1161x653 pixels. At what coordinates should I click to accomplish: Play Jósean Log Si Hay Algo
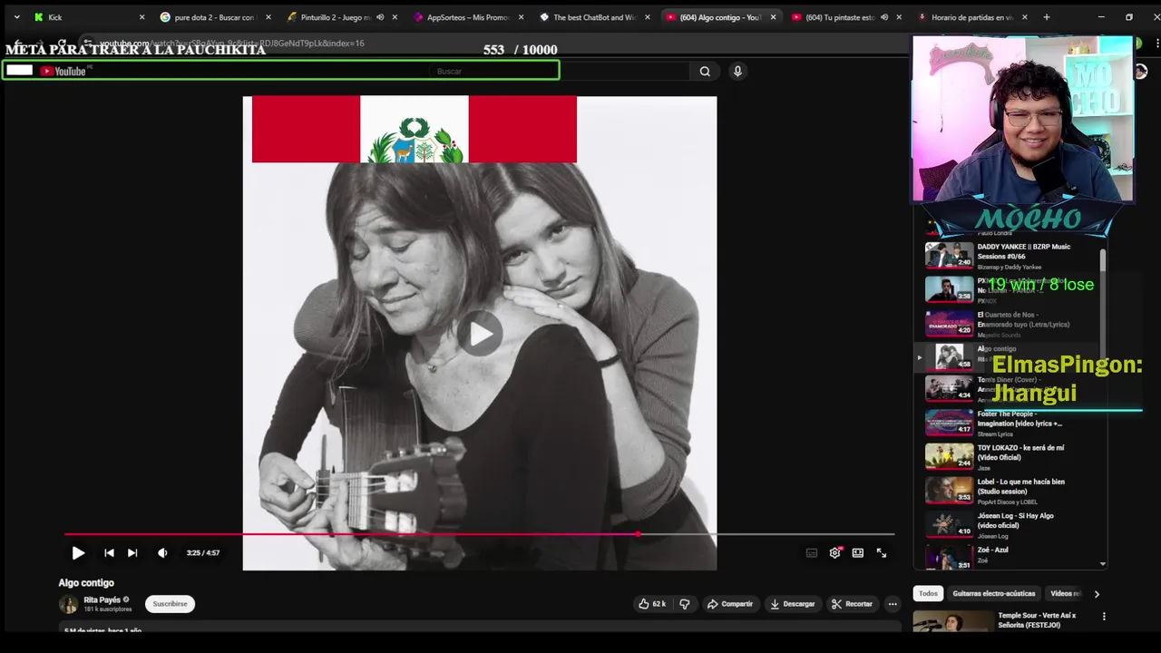pyautogui.click(x=1016, y=521)
